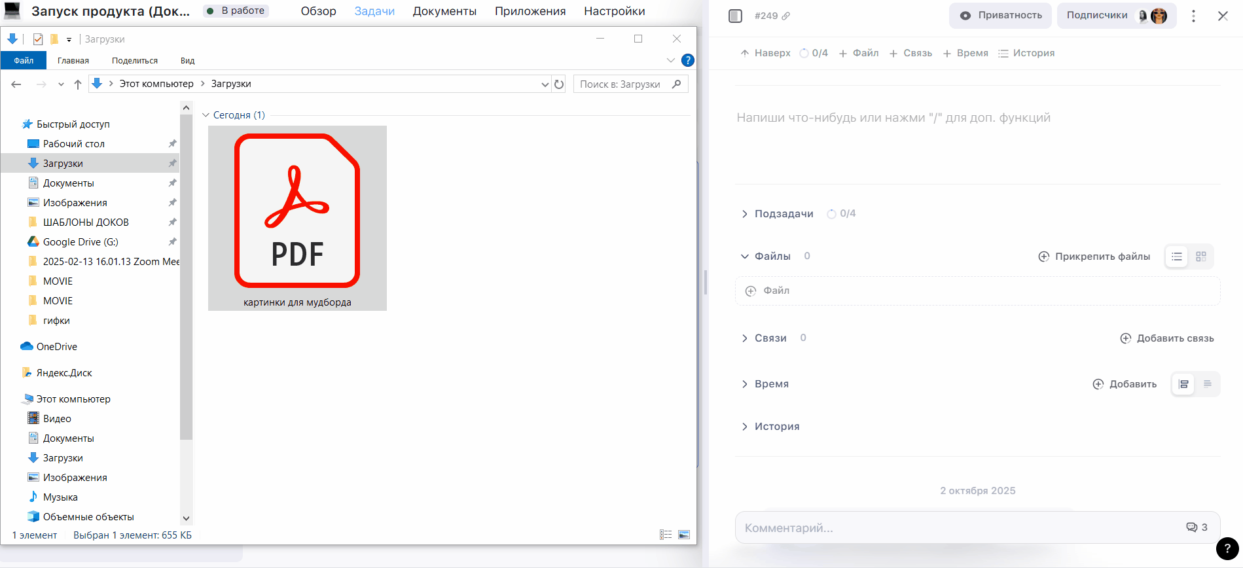Switch files to grid view
This screenshot has height=568, width=1243.
click(x=1201, y=257)
